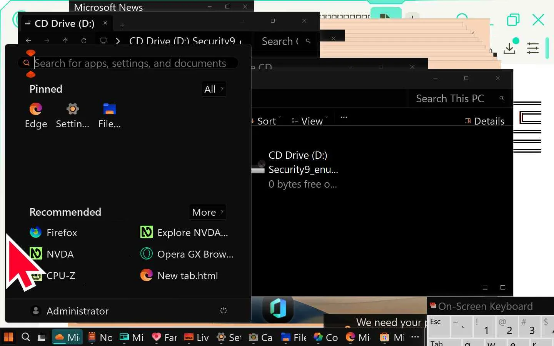Screen dimensions: 554x346
Task: Open Settings from the taskbar
Action: (x=229, y=338)
